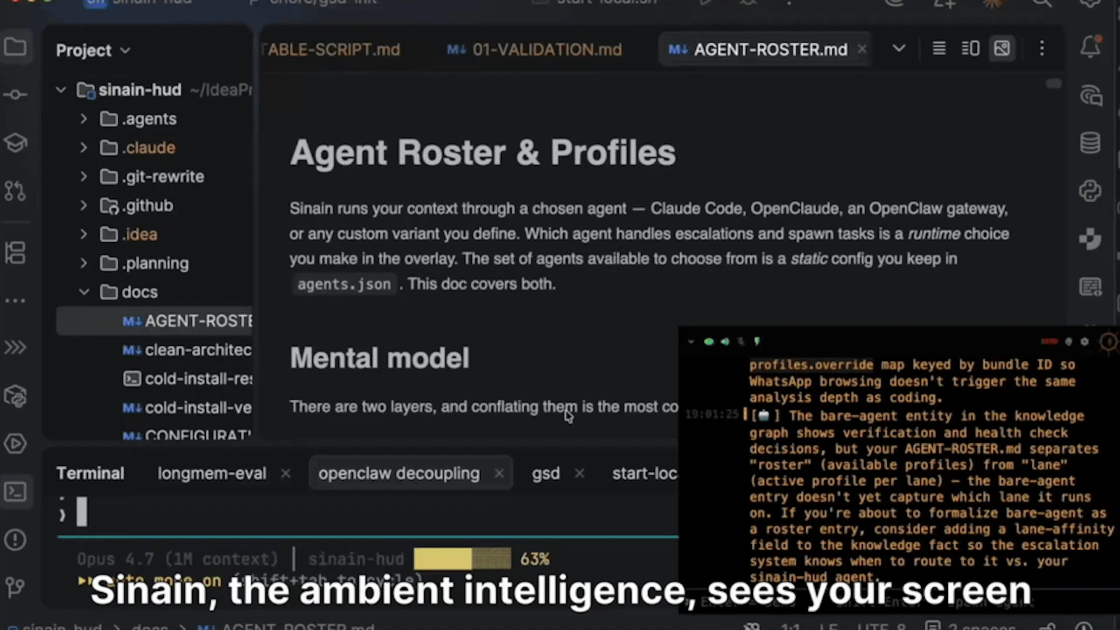
Task: Switch to 01-VALIDATION.md editor tab
Action: click(x=534, y=50)
